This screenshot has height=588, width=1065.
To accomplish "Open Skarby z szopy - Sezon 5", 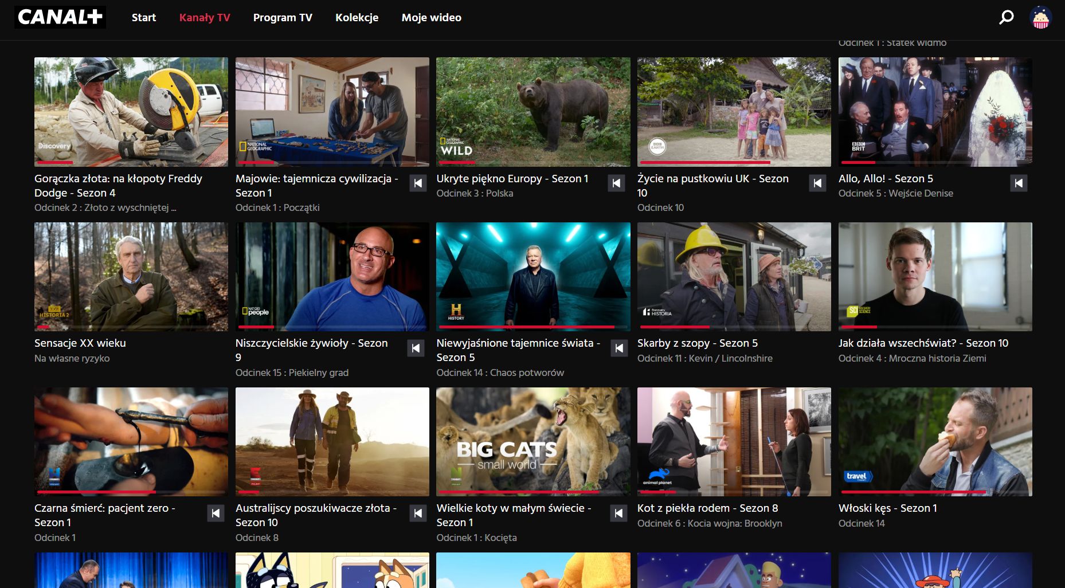I will [698, 343].
